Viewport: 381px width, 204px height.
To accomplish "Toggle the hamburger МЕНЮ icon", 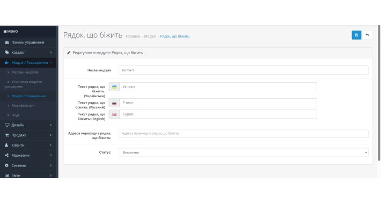I will coord(5,31).
